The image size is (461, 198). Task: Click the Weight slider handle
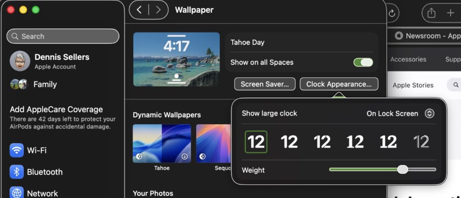tap(402, 170)
